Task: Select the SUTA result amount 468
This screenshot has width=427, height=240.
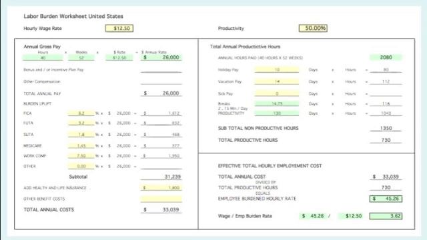Action: pos(161,135)
